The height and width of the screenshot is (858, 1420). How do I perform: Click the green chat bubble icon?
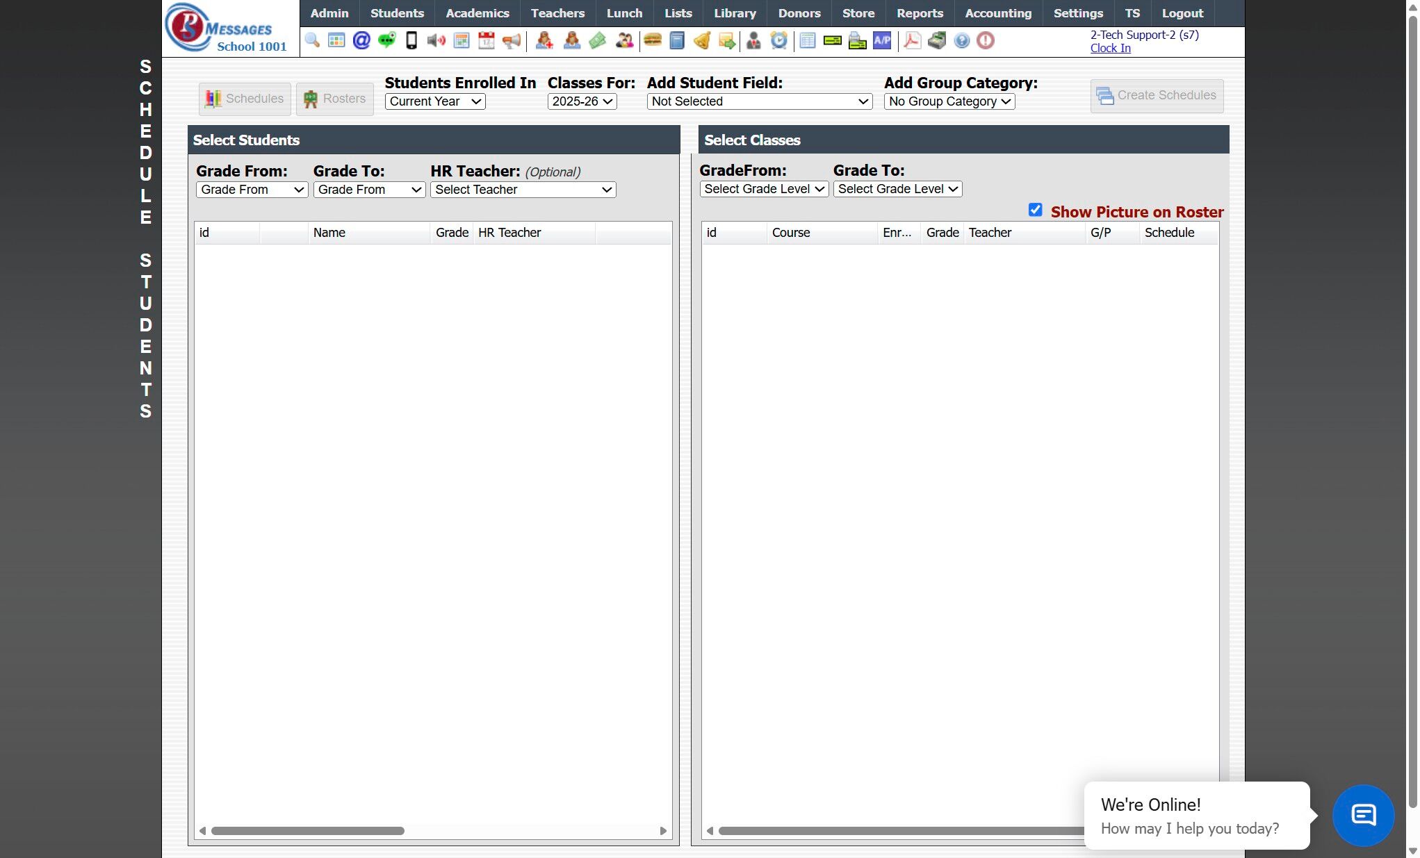click(386, 40)
